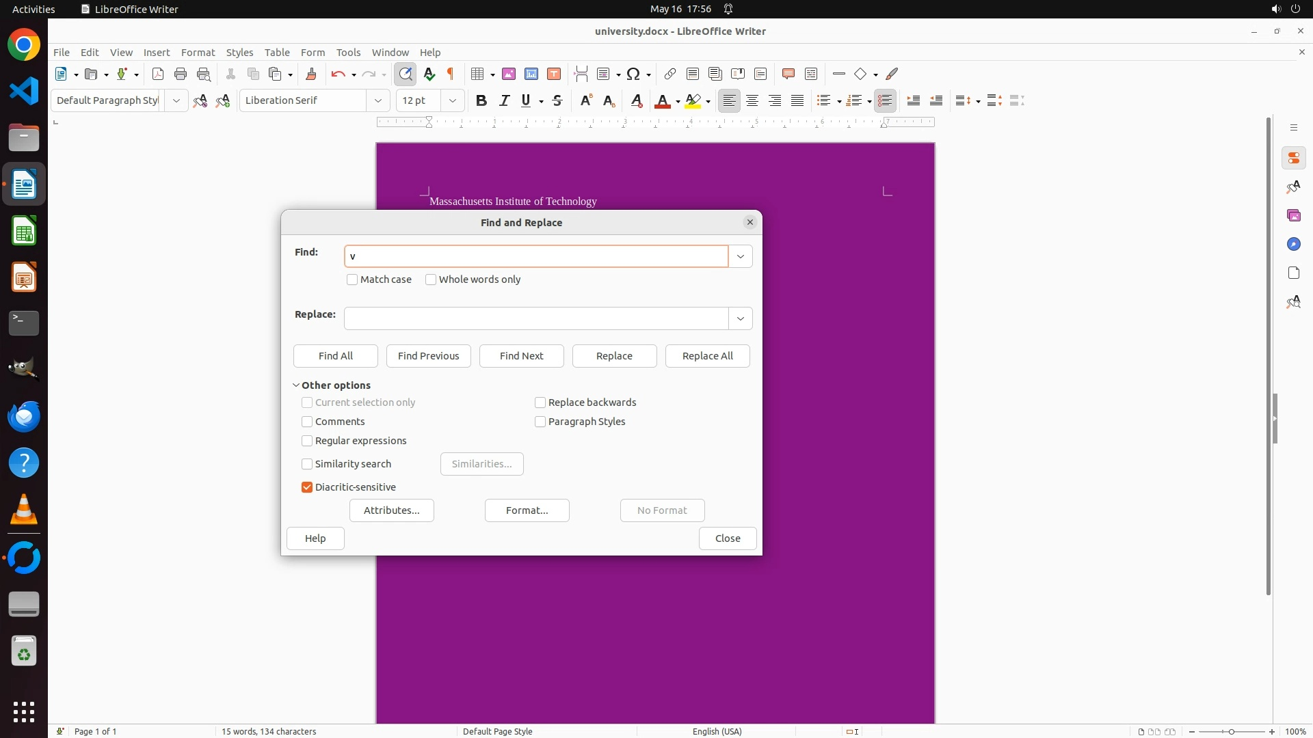Screen dimensions: 1313x738
Task: Enable the Match case checkbox
Action: point(352,279)
